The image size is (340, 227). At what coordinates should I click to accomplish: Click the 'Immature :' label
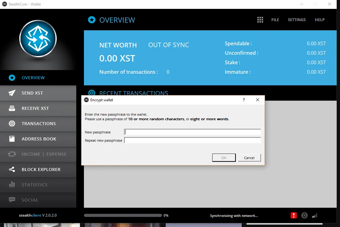click(238, 72)
